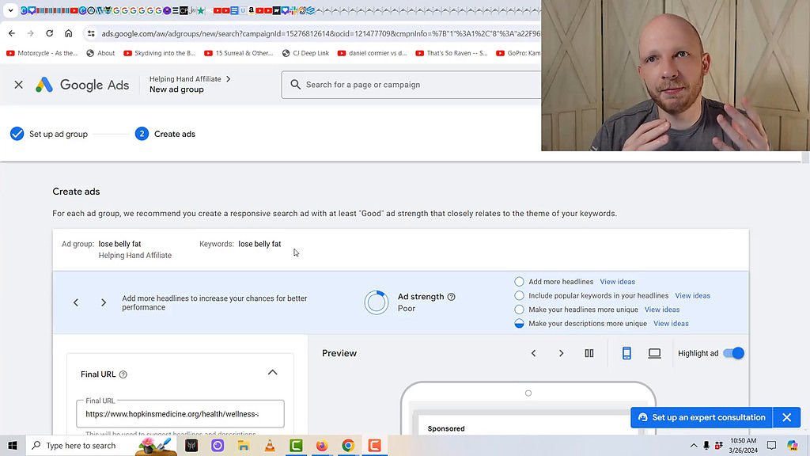Screen dimensions: 810x456
Task: Click the Ad strength progress circle
Action: (377, 302)
